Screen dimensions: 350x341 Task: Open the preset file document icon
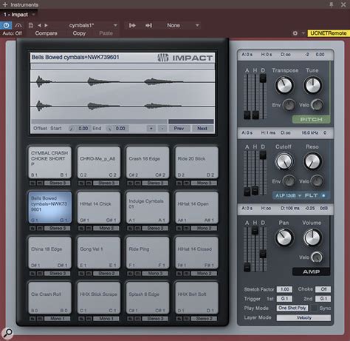click(31, 25)
